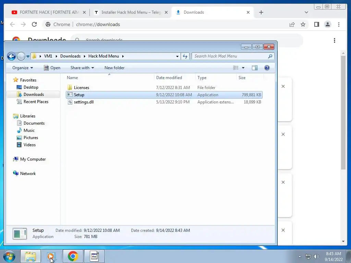Open the Organize menu
Image resolution: width=351 pixels, height=263 pixels.
(23, 68)
